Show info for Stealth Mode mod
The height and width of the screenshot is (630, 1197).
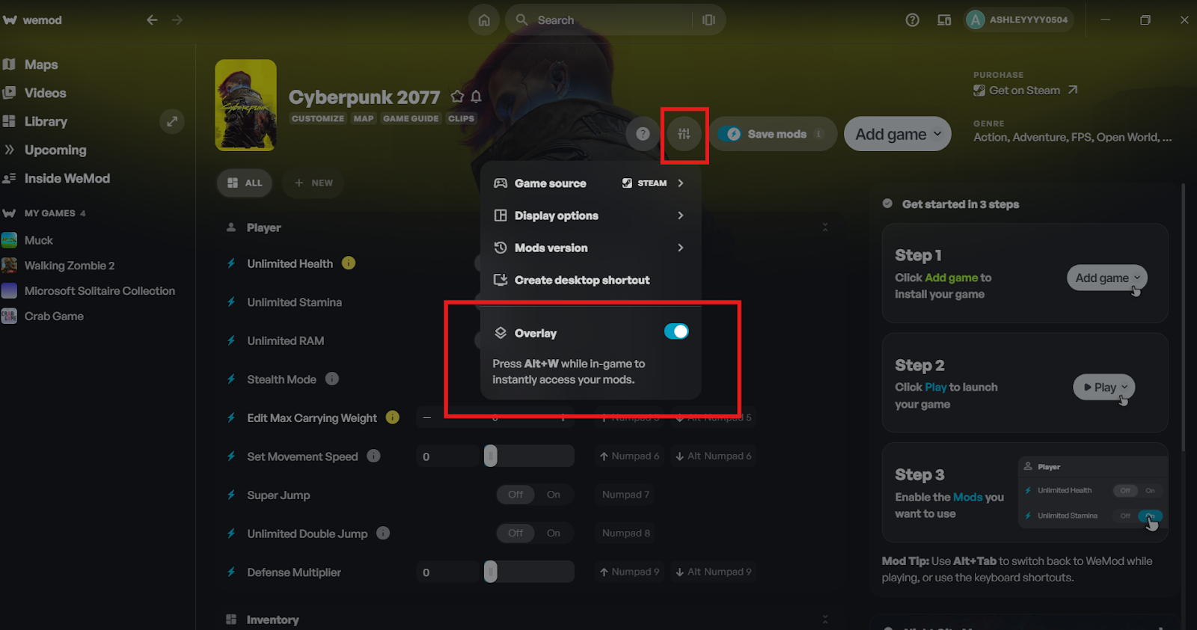coord(332,379)
